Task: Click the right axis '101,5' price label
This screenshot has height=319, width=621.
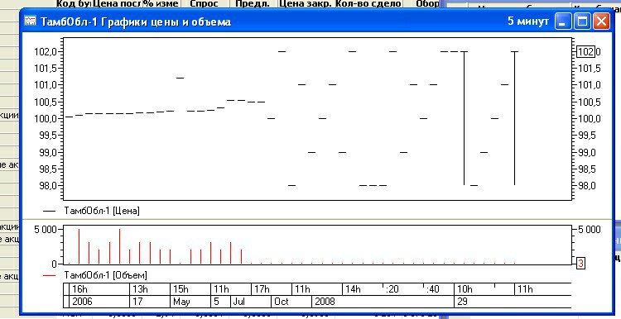Action: click(x=590, y=69)
